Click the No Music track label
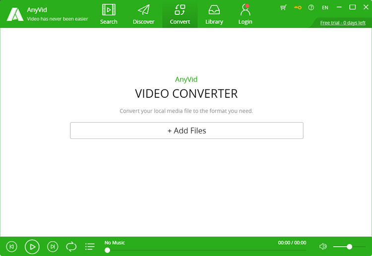 [x=115, y=243]
